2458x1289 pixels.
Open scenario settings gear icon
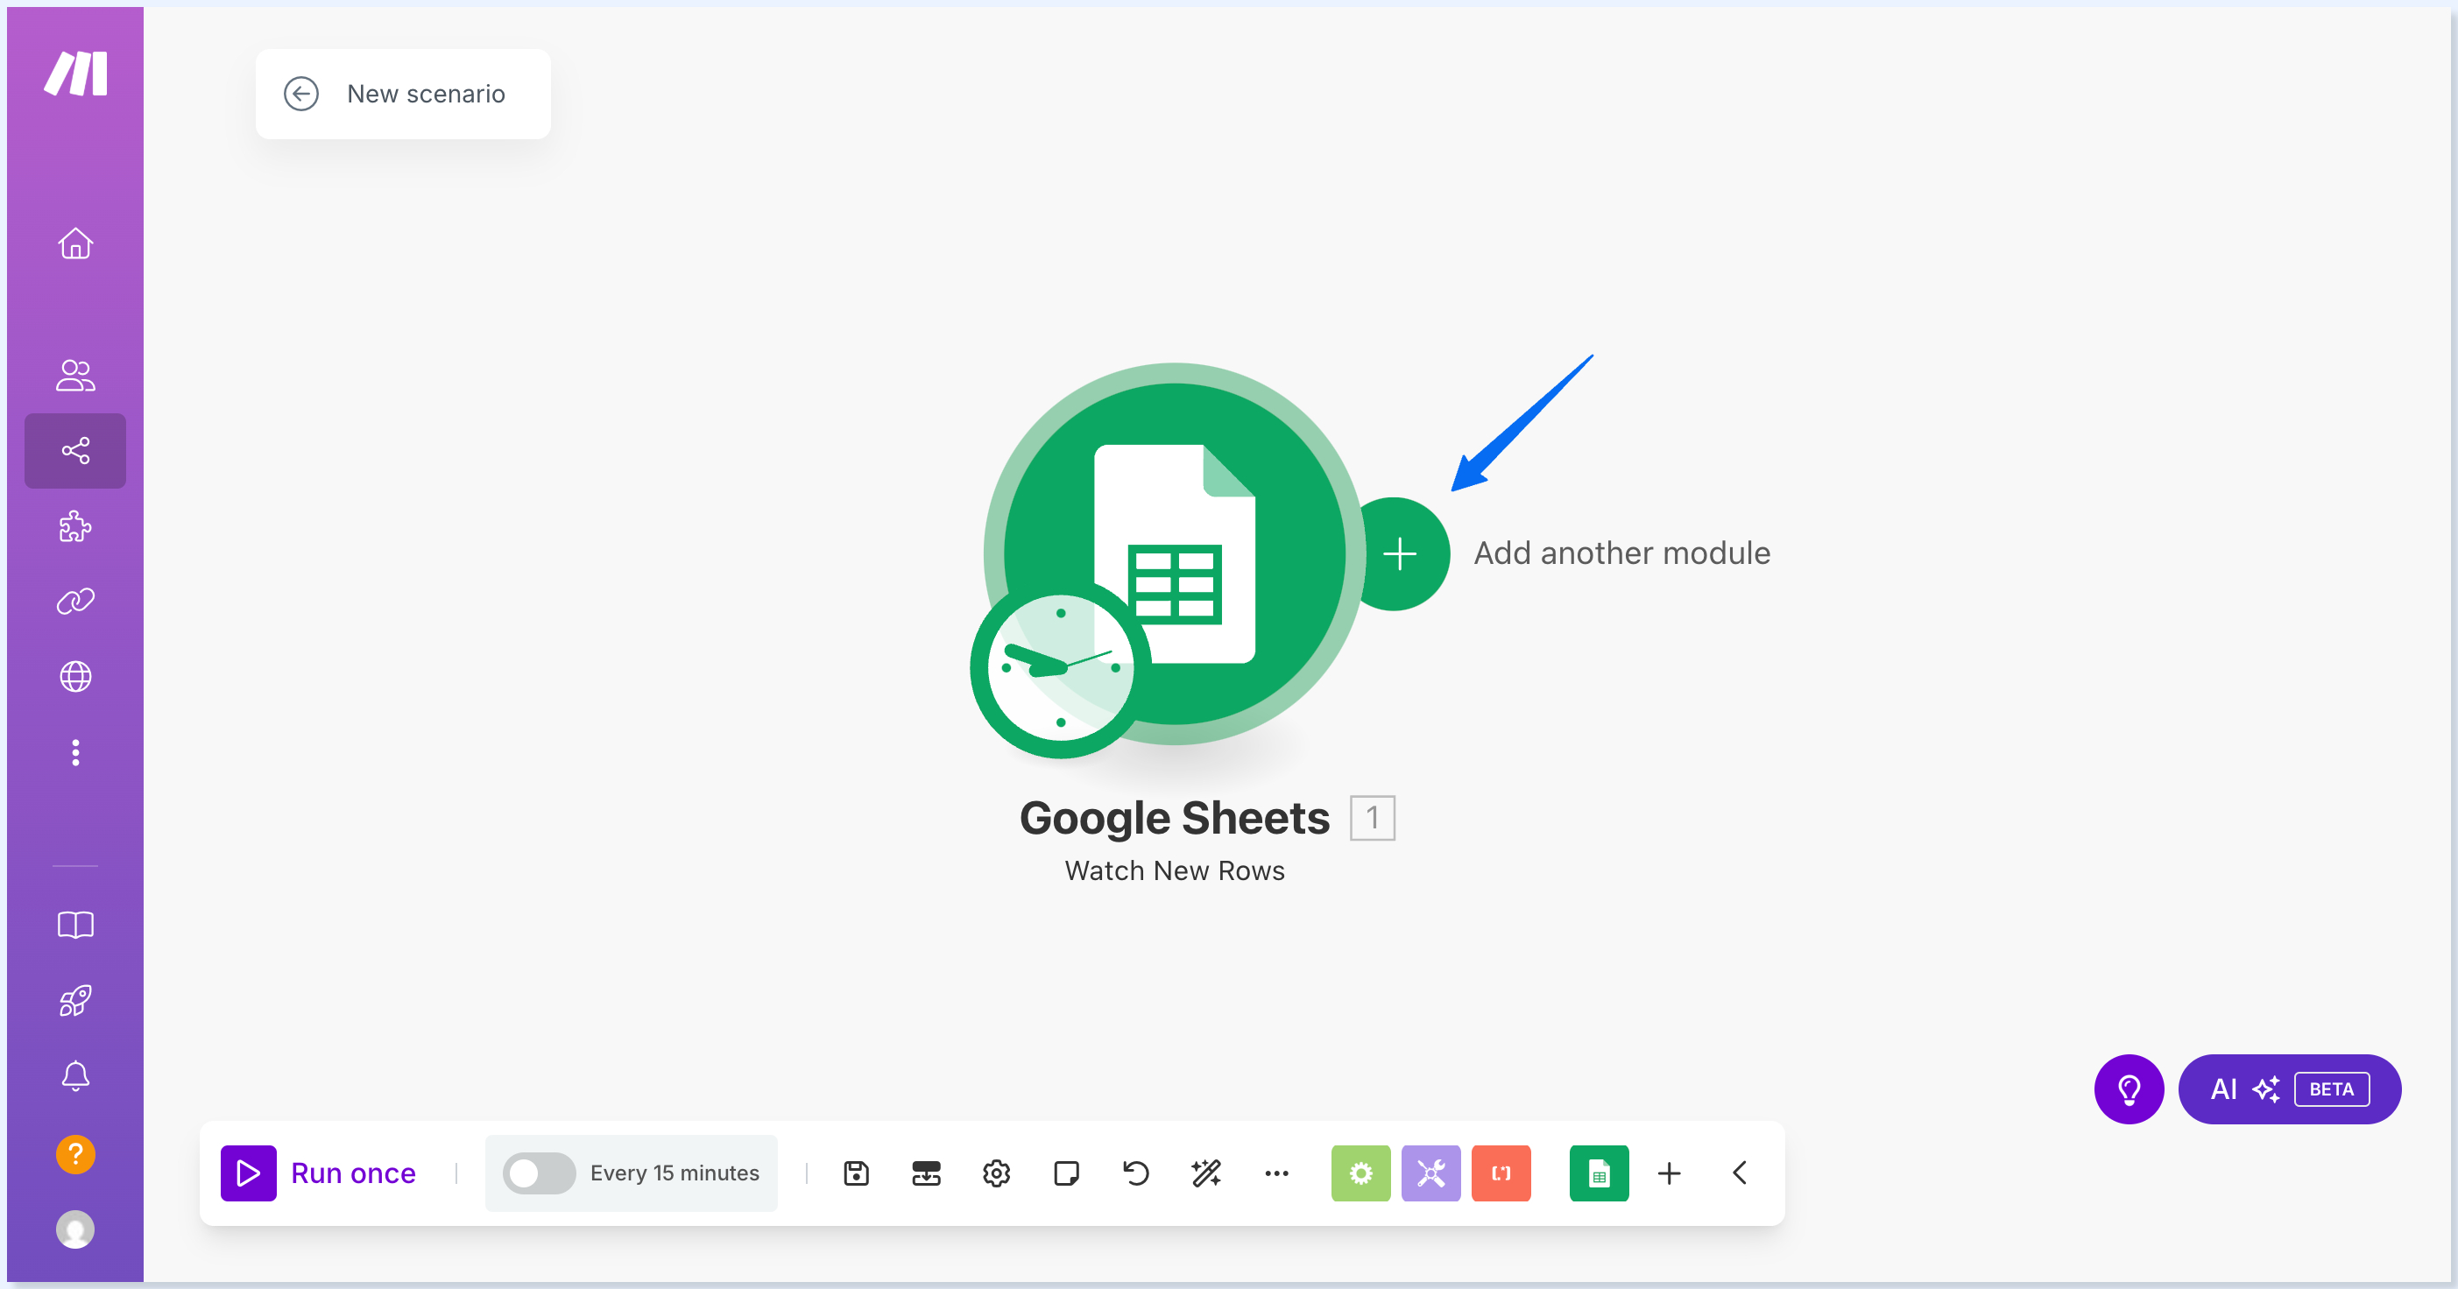996,1173
